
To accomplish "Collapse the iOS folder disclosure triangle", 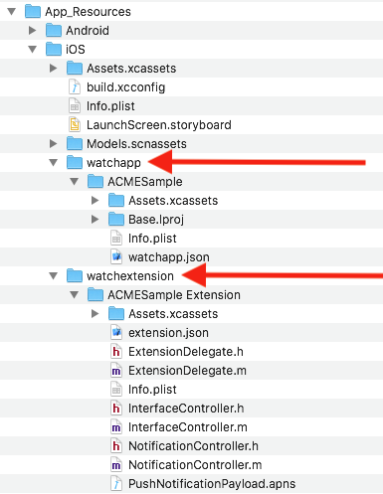I will [33, 50].
